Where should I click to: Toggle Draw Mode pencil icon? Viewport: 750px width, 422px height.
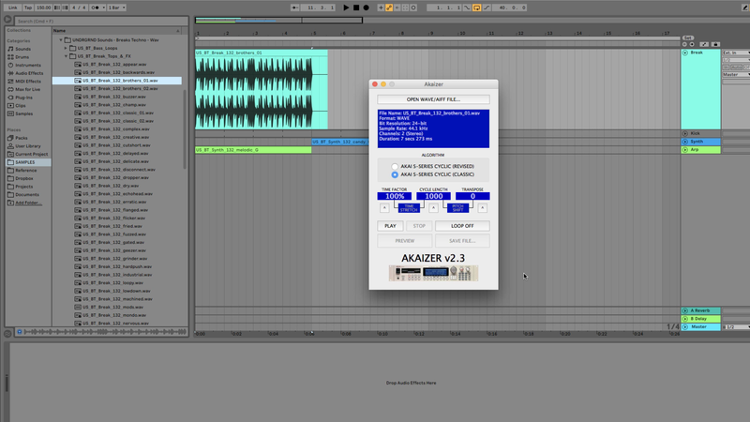745,8
